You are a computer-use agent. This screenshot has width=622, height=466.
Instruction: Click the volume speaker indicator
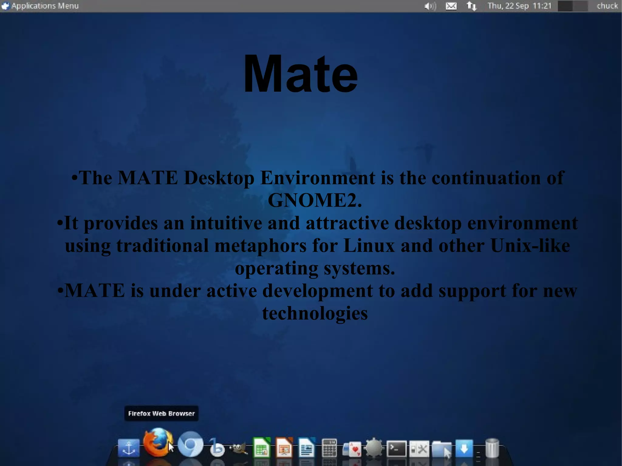coord(430,6)
